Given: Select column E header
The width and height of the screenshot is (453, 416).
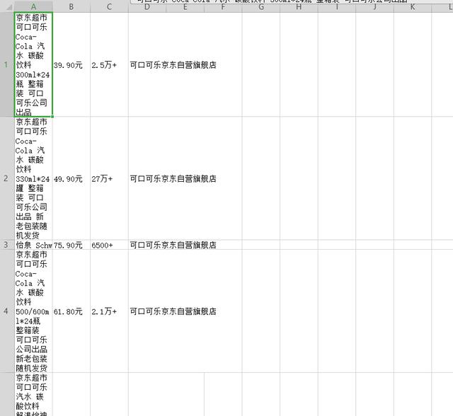Looking at the screenshot, I should point(185,7).
